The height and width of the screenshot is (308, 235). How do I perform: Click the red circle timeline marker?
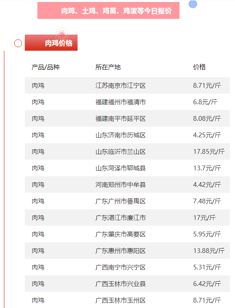[x=18, y=43]
